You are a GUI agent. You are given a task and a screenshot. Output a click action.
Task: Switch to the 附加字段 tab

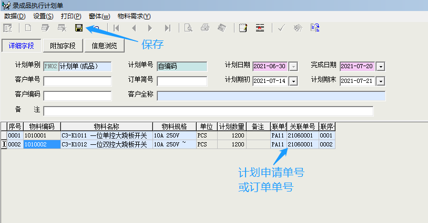[x=63, y=46]
